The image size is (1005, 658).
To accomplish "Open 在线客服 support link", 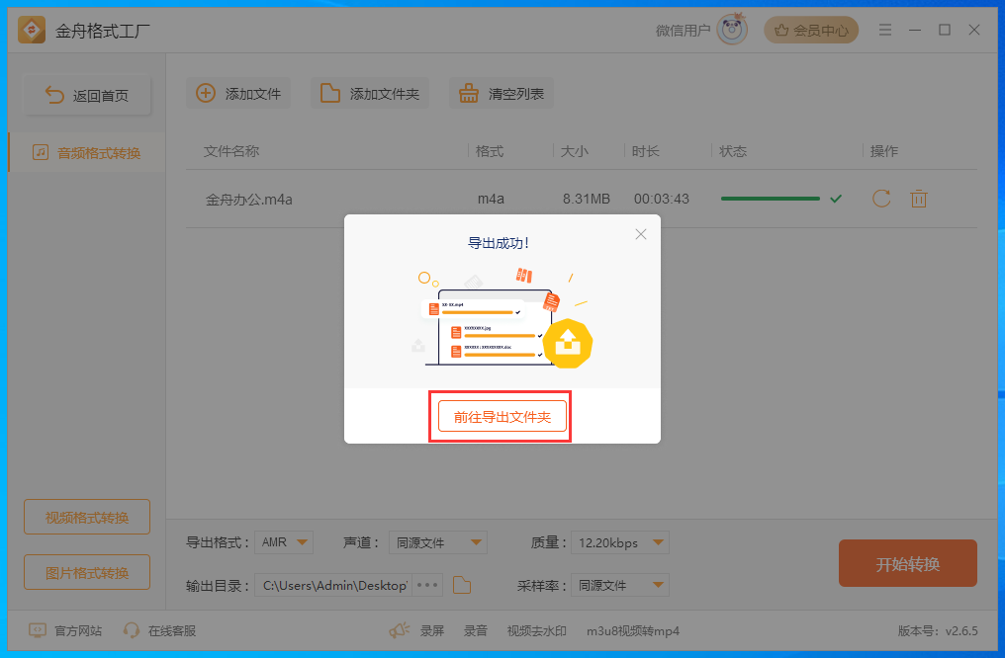I will point(159,630).
